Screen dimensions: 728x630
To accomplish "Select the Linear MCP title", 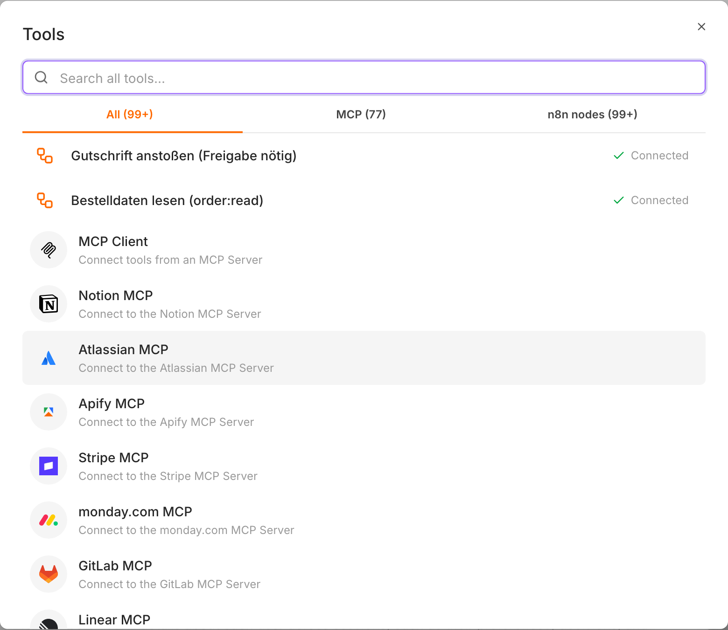I will pyautogui.click(x=114, y=620).
